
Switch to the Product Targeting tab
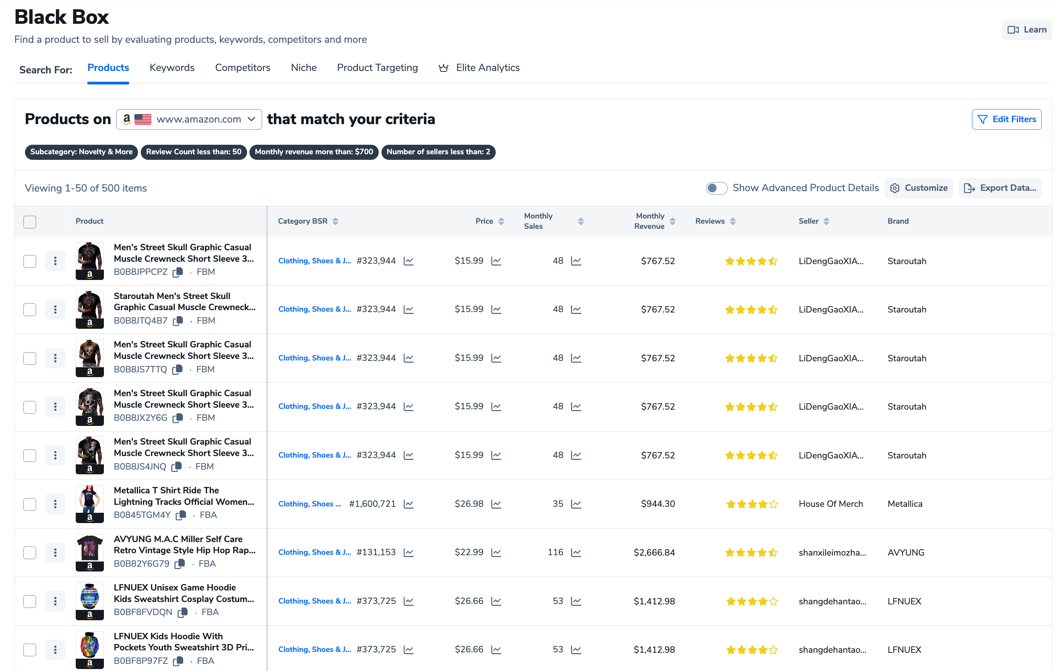[378, 68]
